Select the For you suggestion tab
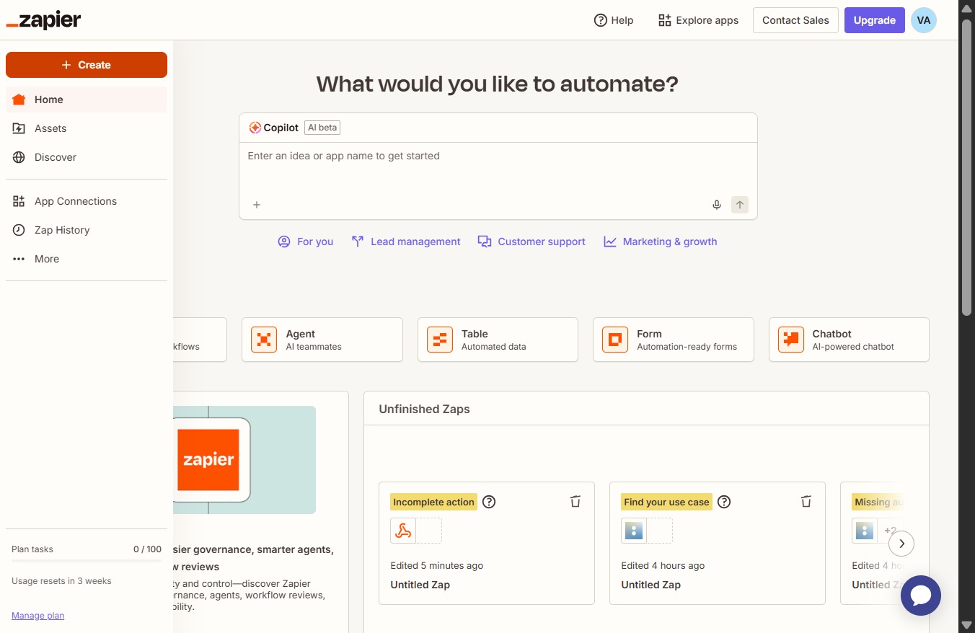This screenshot has height=633, width=975. pyautogui.click(x=306, y=242)
